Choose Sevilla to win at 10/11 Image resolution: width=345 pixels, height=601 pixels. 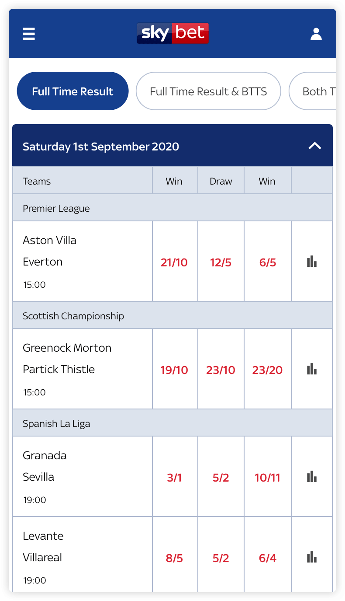tap(267, 478)
